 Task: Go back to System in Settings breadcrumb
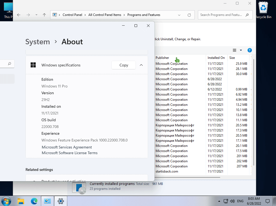(38, 42)
